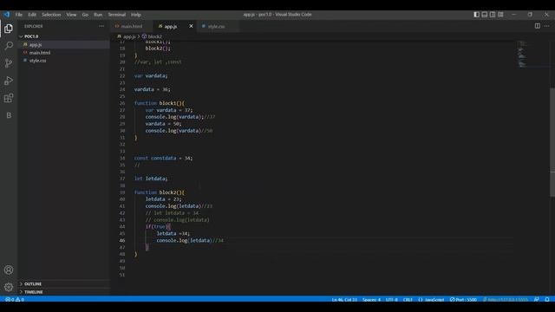
Task: Toggle the bottom panel layout icon
Action: click(485, 15)
